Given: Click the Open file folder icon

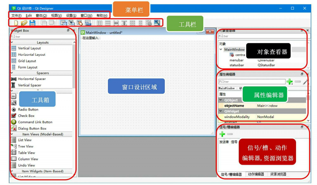Looking at the screenshot, I should click(x=24, y=23).
